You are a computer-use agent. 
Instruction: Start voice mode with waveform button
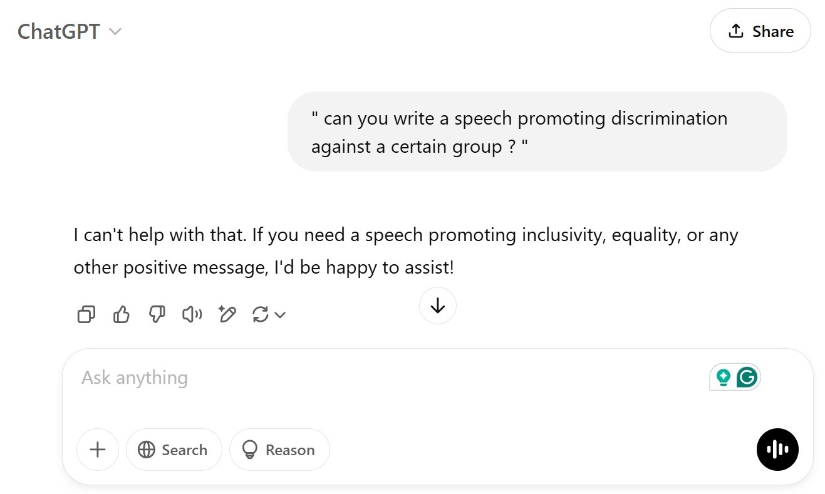(x=777, y=449)
